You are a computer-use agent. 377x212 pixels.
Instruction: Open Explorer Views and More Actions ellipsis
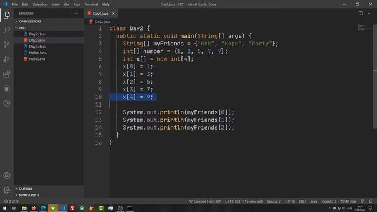[x=77, y=14]
